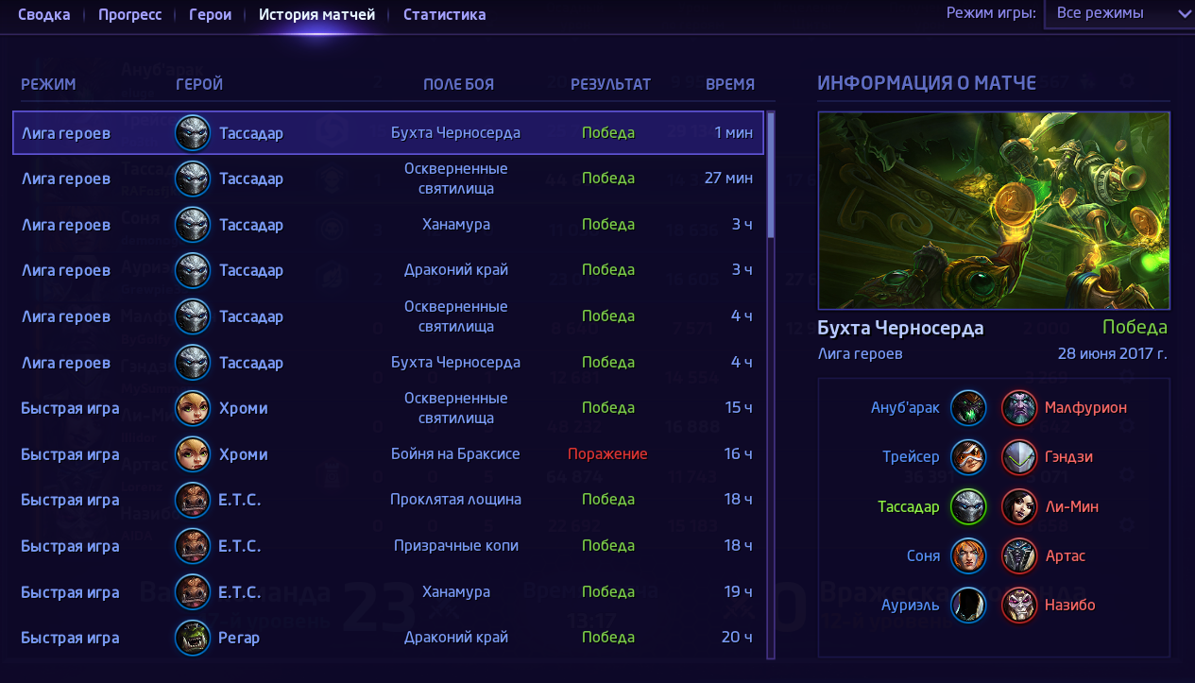The image size is (1195, 683).
Task: Sort by the РЕЖИМ column header
Action: pyautogui.click(x=48, y=84)
